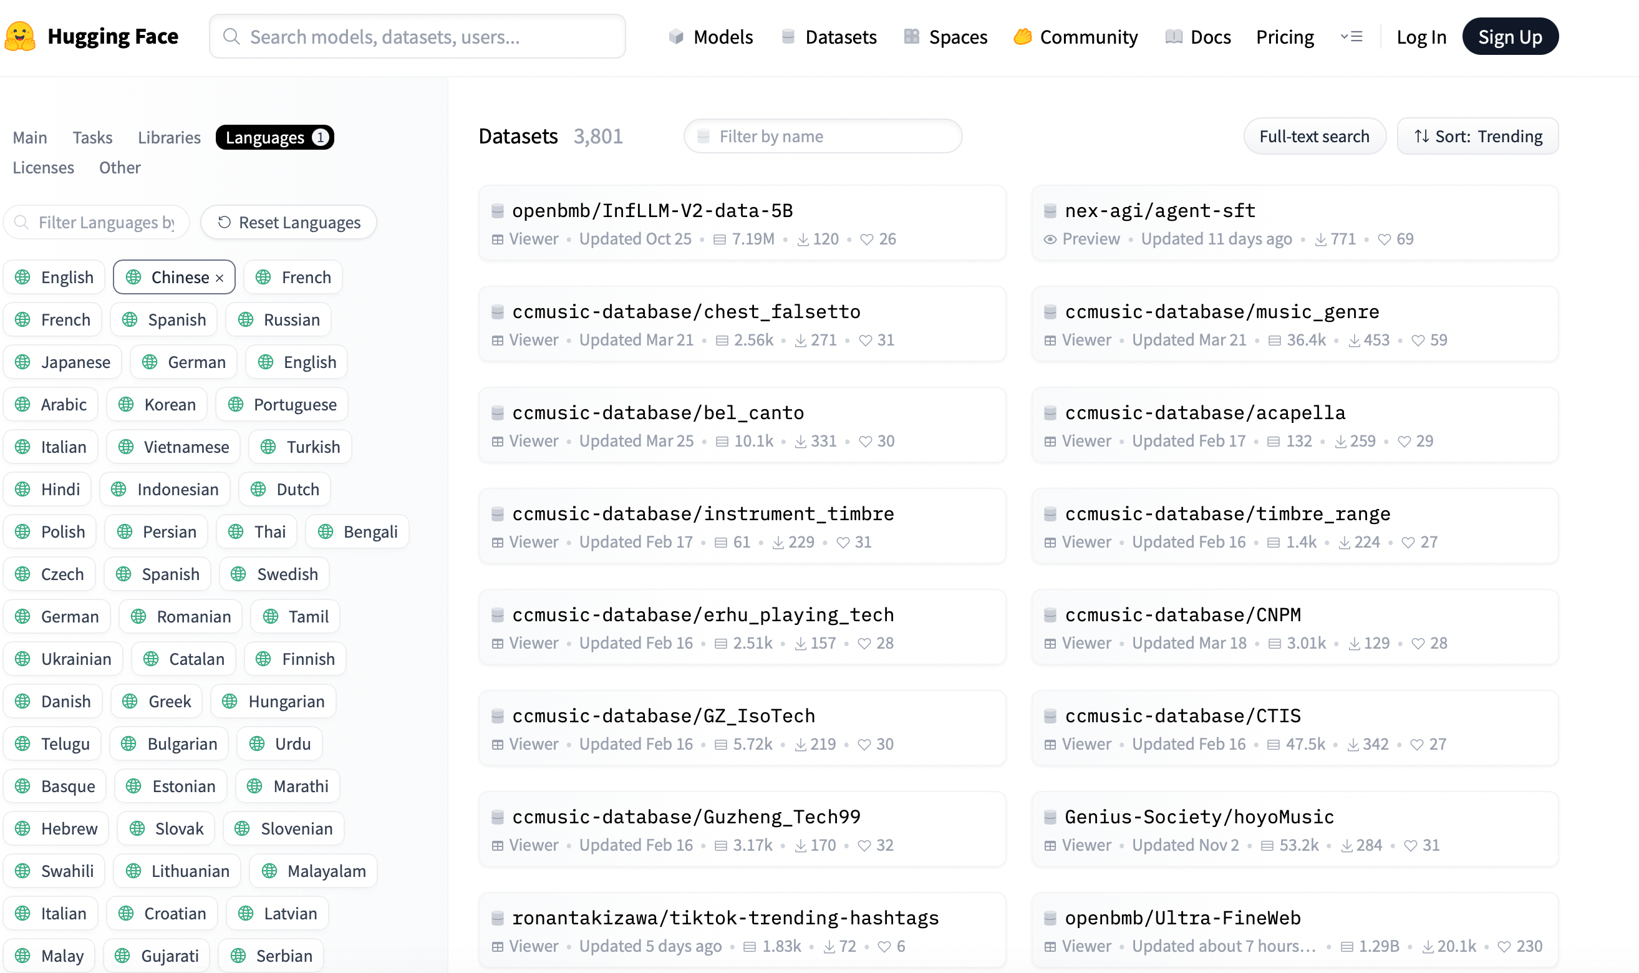
Task: Open Docs via the book icon
Action: pos(1174,37)
